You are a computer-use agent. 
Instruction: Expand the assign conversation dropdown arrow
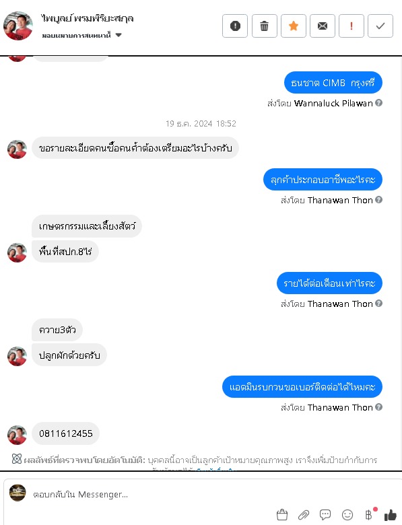coord(119,35)
